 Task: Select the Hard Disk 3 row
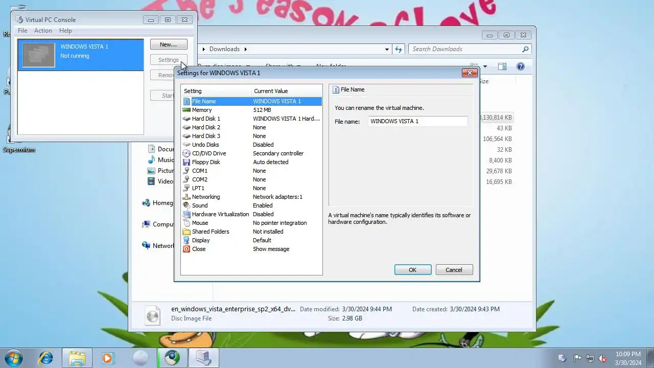pos(252,136)
